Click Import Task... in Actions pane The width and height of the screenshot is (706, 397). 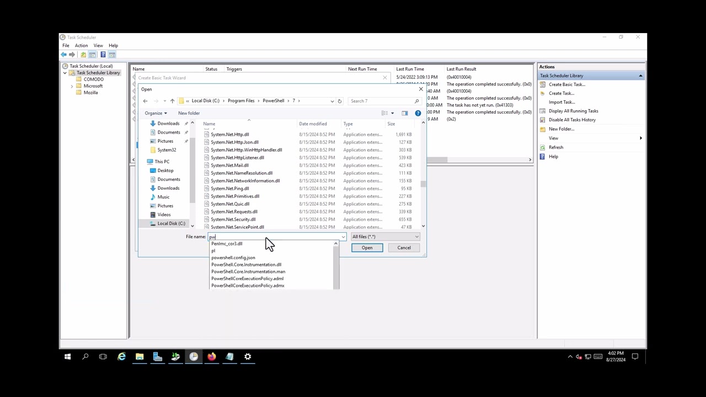tap(561, 102)
